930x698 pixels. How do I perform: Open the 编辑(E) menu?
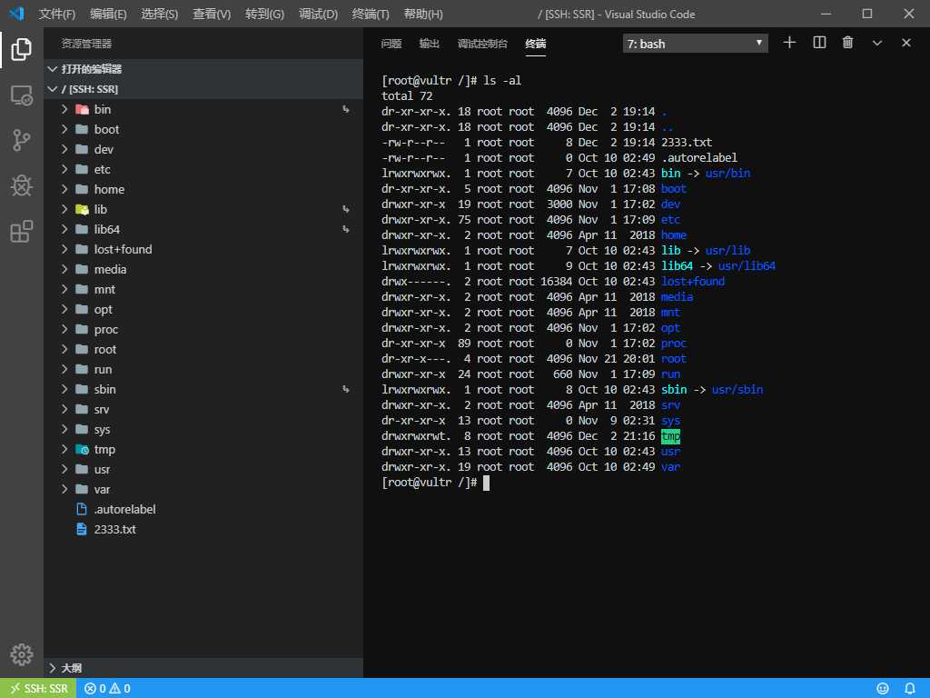[x=109, y=14]
